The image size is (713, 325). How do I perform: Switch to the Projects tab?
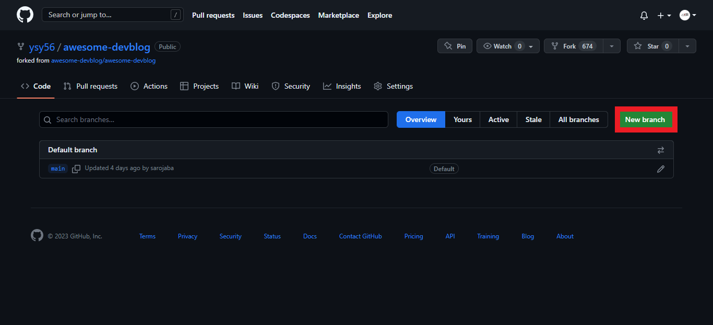click(x=199, y=86)
